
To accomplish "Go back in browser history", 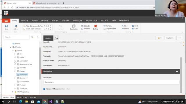I will (x=5, y=7).
